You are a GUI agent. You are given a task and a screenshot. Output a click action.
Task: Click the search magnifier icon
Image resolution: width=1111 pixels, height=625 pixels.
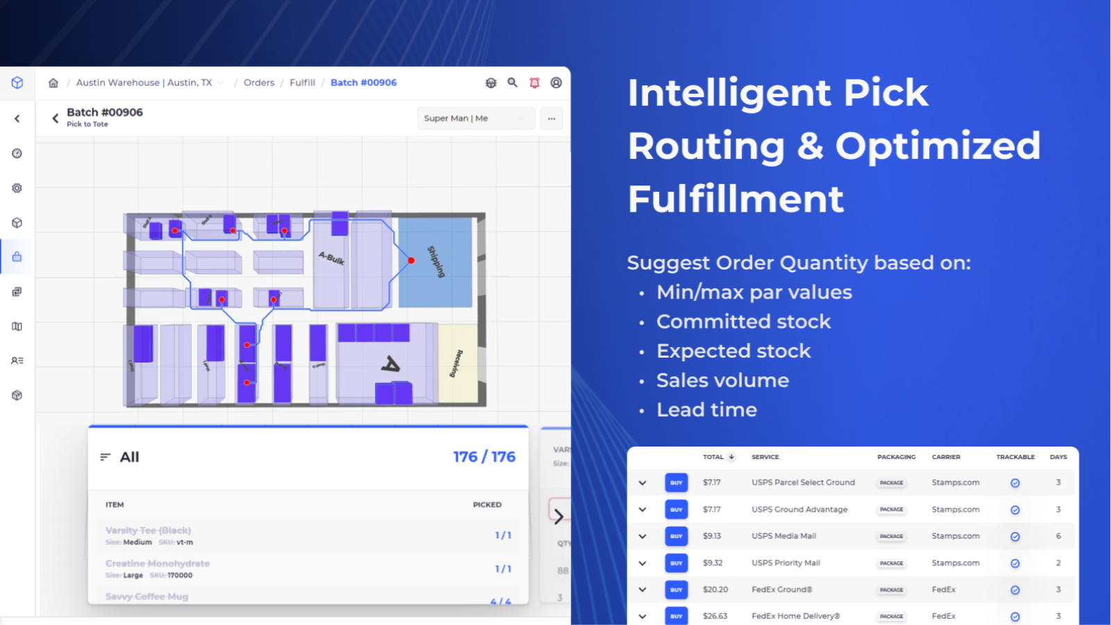pyautogui.click(x=512, y=83)
